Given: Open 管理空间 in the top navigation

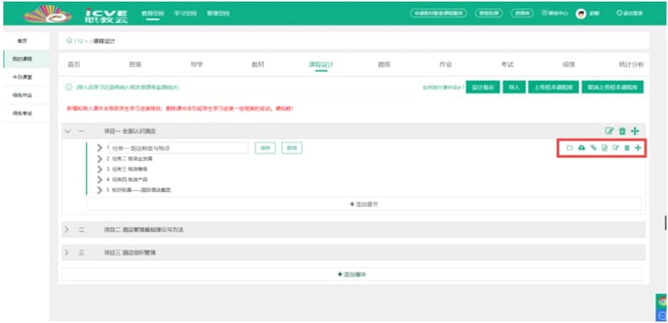Looking at the screenshot, I should click(218, 14).
